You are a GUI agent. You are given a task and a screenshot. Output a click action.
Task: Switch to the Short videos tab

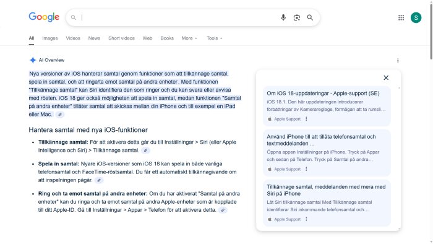(121, 38)
